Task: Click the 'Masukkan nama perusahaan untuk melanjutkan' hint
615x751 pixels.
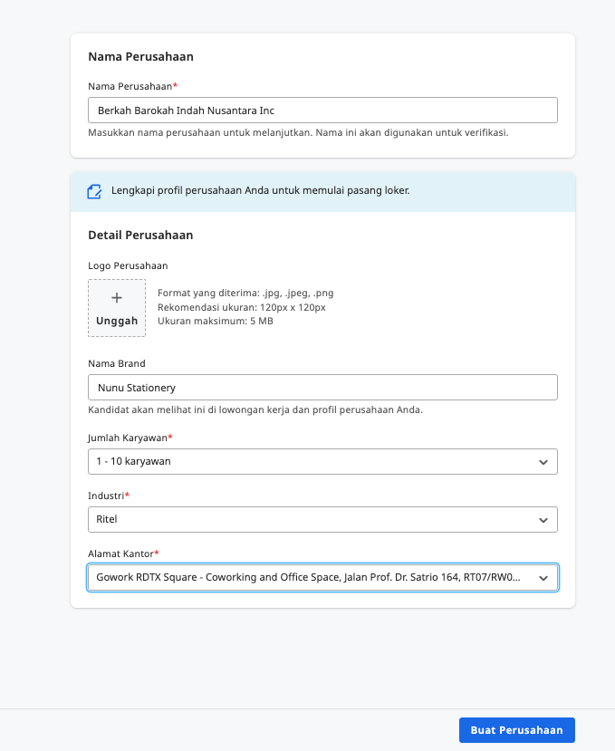Action: point(298,132)
